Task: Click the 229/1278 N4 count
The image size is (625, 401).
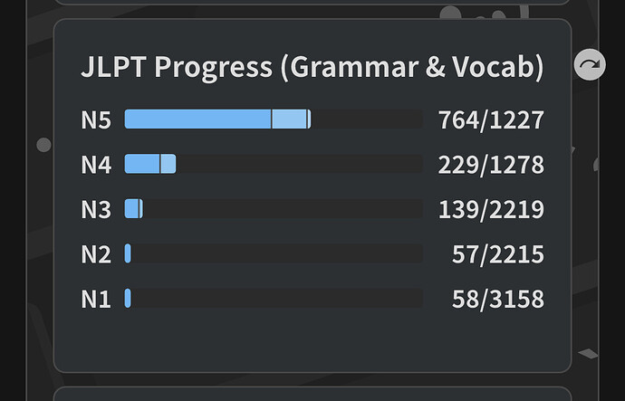Action: point(491,165)
